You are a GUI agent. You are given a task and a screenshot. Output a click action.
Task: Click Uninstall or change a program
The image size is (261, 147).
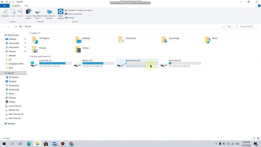coord(78,10)
